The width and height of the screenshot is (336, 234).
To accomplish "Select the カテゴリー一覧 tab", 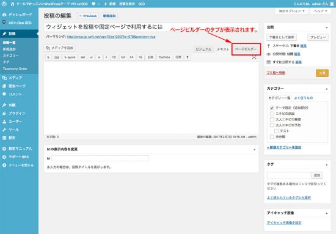I will click(279, 98).
